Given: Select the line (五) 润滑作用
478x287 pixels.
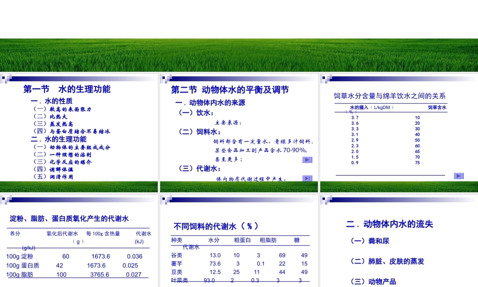Looking at the screenshot, I should coord(53,177).
